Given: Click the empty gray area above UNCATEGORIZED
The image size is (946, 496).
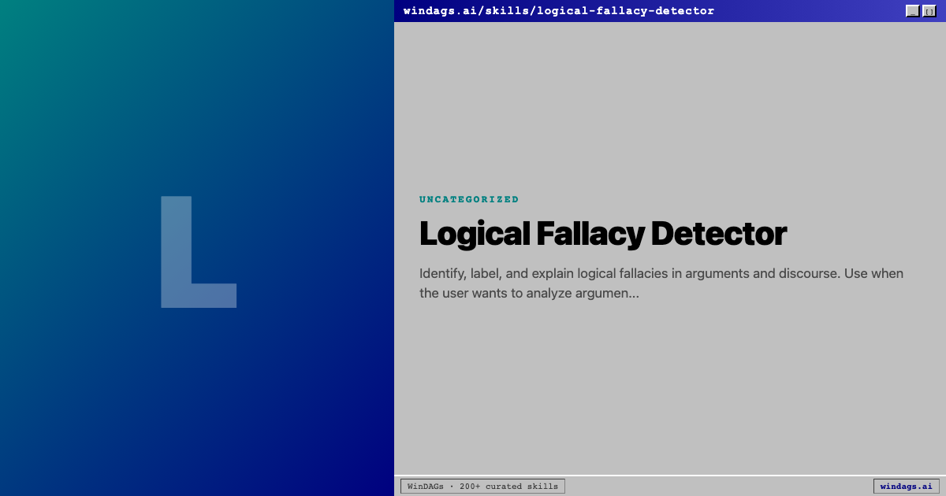Looking at the screenshot, I should [x=670, y=102].
